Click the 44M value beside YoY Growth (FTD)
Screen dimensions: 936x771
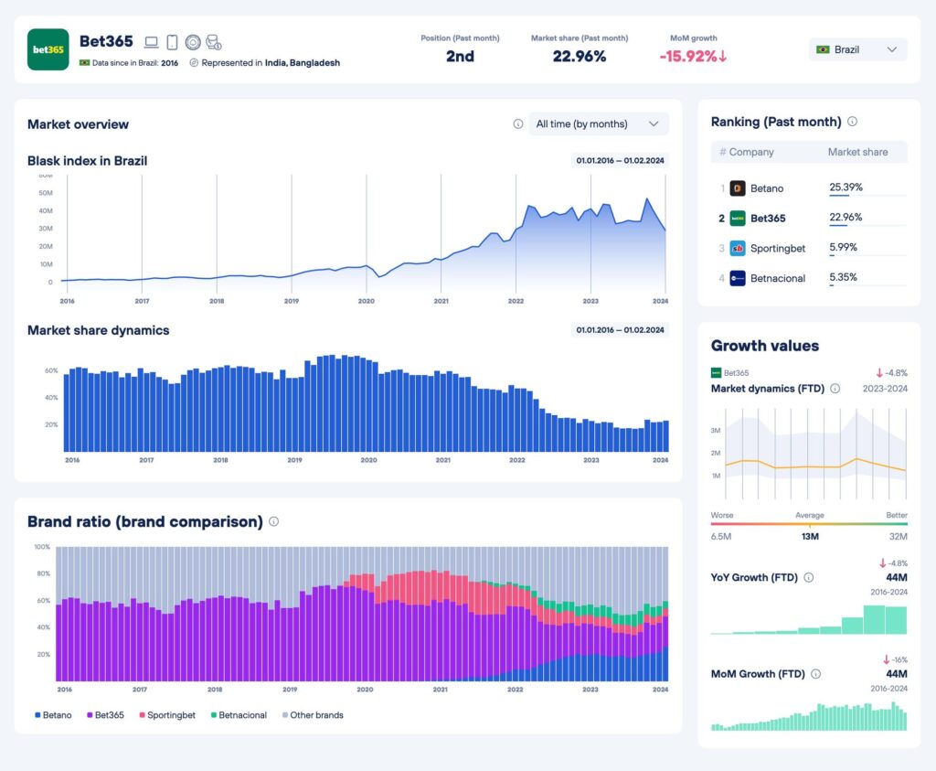pos(897,577)
